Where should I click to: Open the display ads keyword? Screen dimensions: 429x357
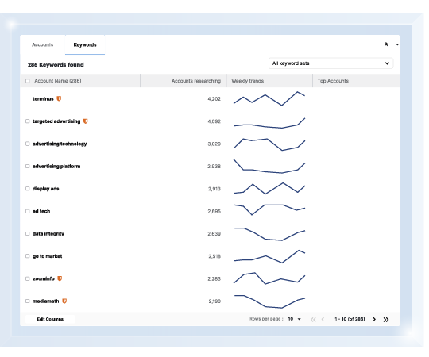pos(46,189)
